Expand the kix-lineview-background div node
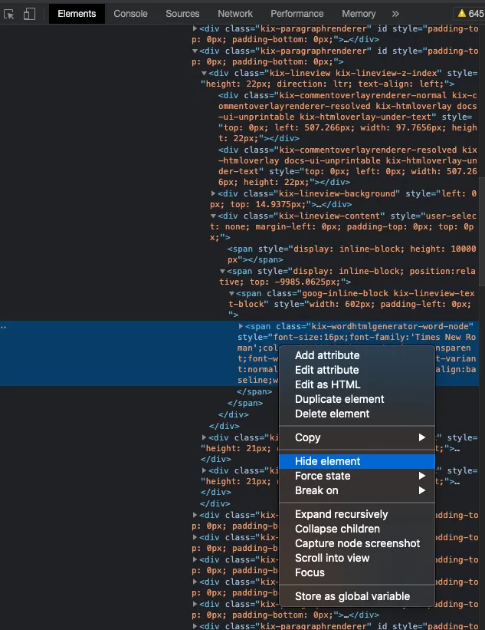This screenshot has width=485, height=630. pyautogui.click(x=214, y=194)
